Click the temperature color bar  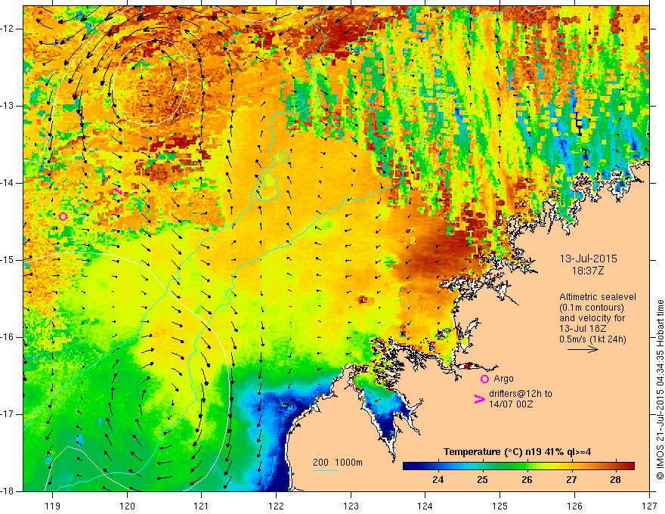coord(518,466)
